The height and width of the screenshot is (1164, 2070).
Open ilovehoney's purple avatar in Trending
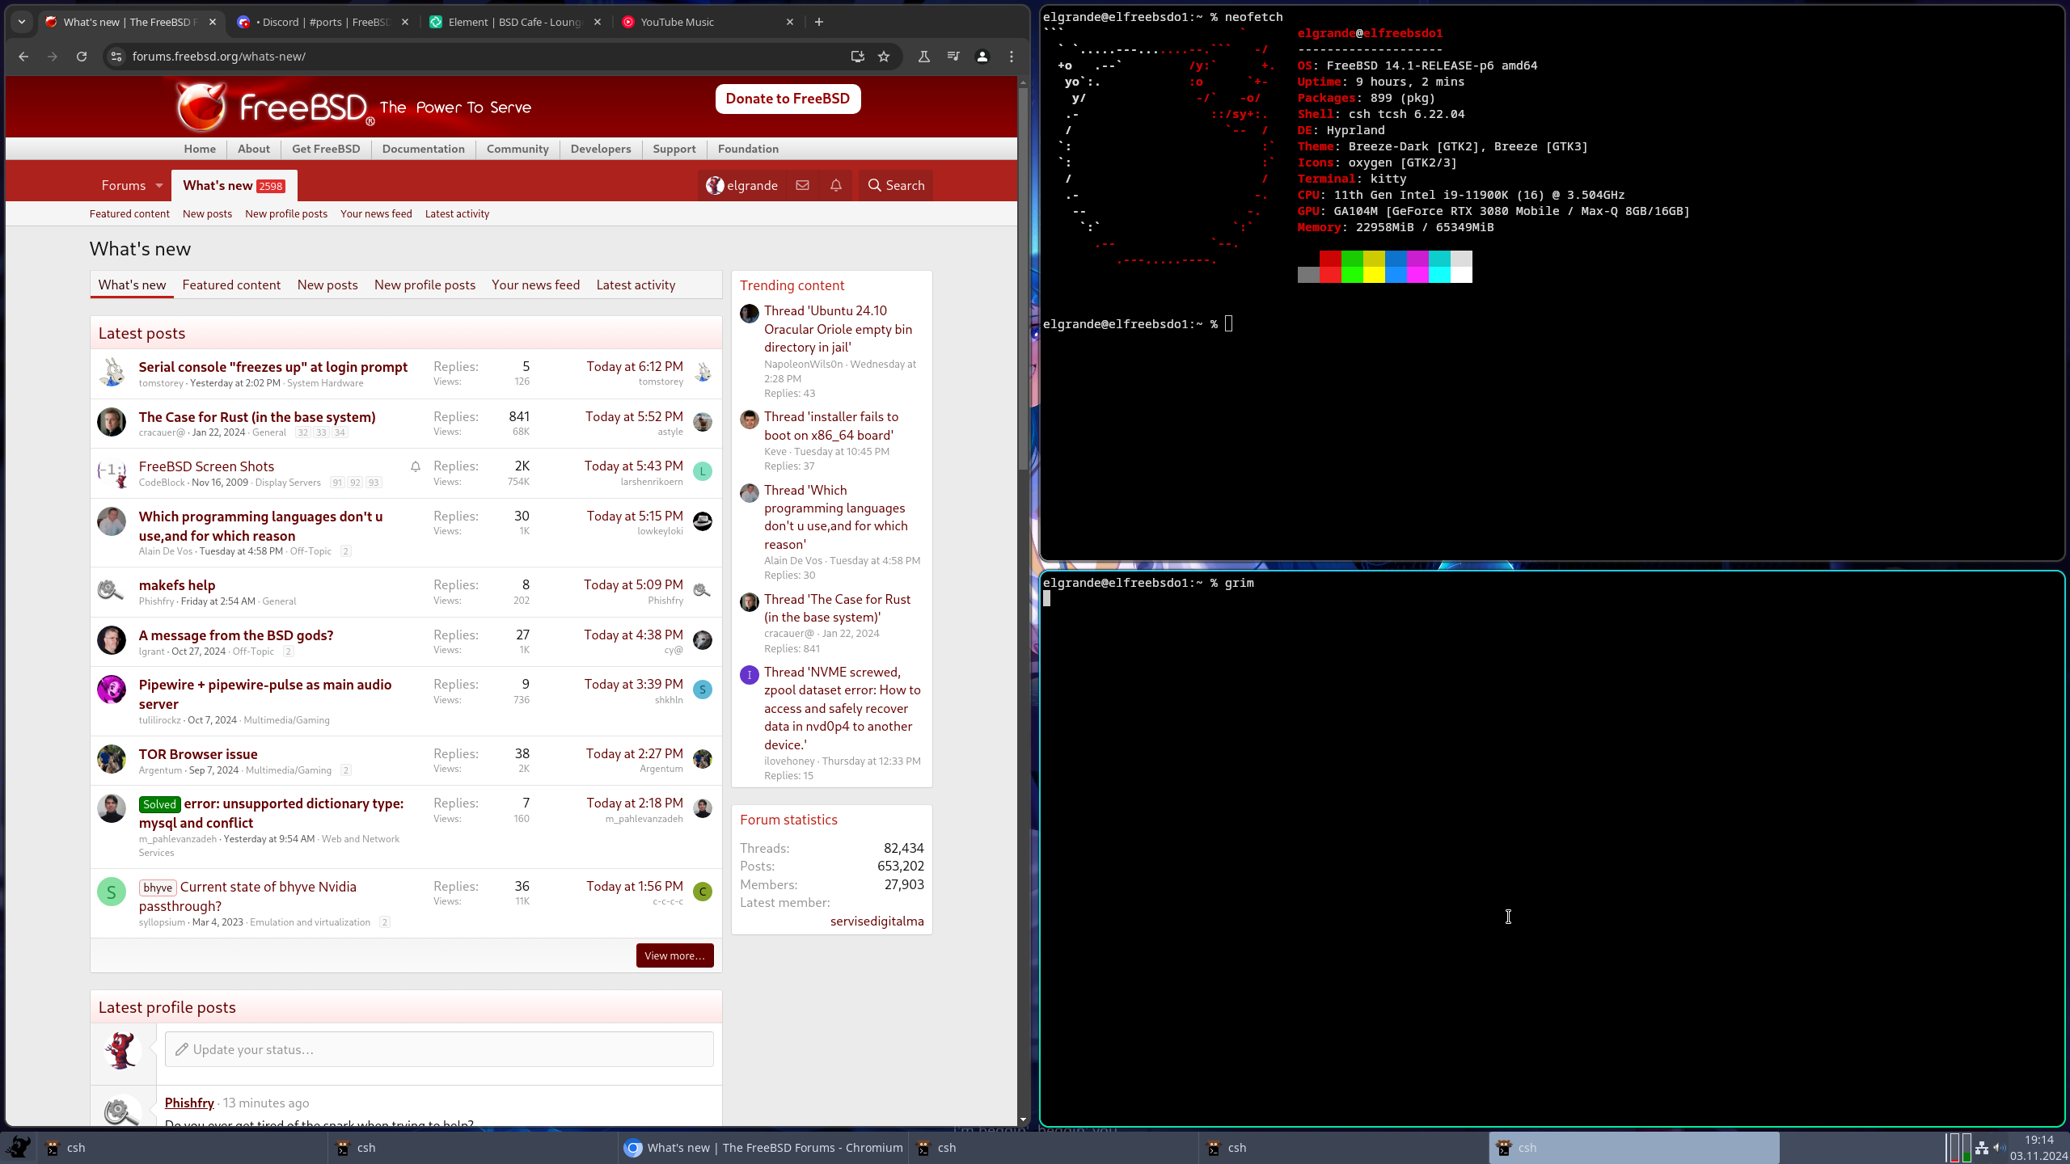(750, 675)
